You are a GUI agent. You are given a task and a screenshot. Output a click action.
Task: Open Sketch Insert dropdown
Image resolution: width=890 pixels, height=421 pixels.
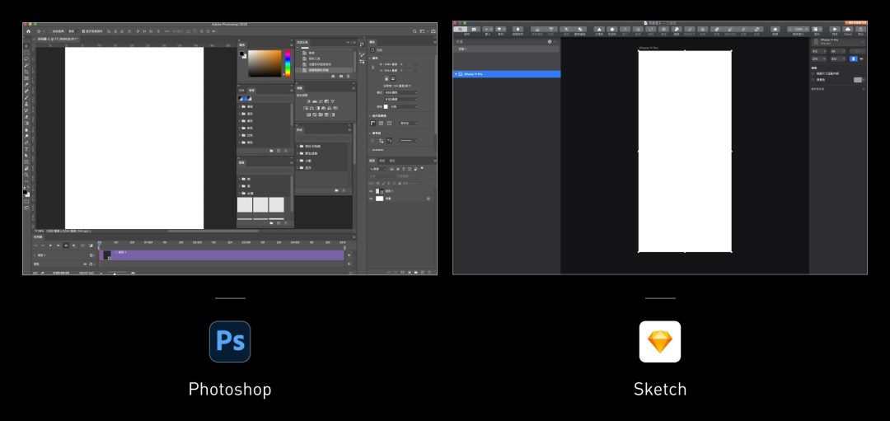(x=488, y=29)
